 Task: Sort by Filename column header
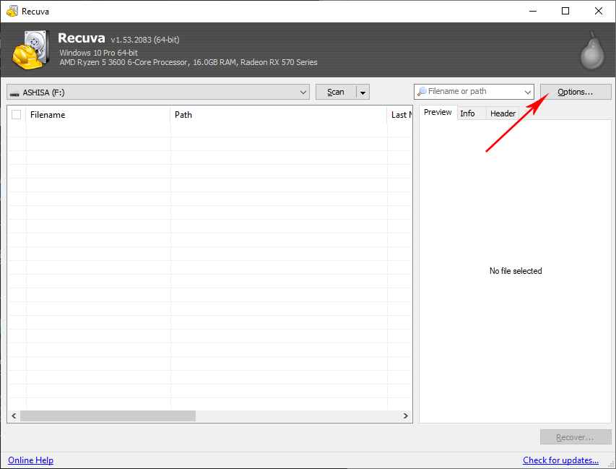pos(98,115)
